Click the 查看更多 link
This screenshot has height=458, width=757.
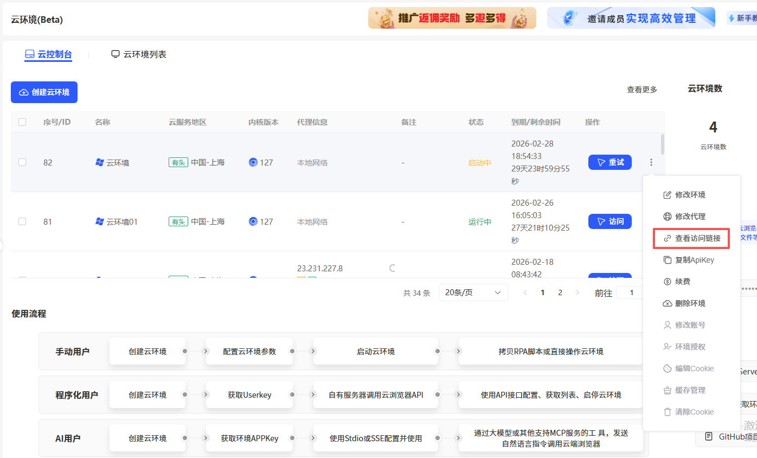pos(641,90)
